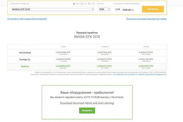This screenshot has height=122, width=183.
Task: Click the daily profit value 0.00009854 BTC
Action: 63,66
